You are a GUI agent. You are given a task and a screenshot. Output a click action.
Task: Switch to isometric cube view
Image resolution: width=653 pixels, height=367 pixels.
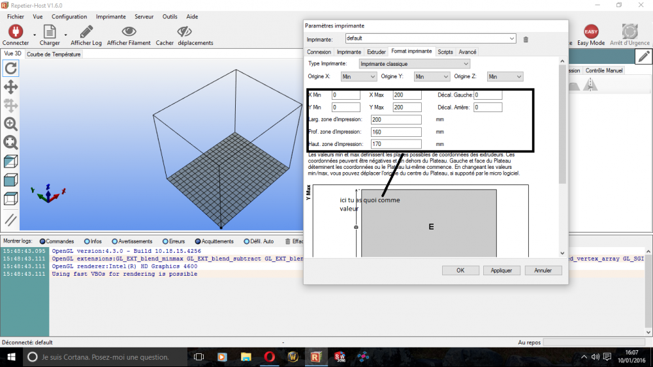point(11,161)
